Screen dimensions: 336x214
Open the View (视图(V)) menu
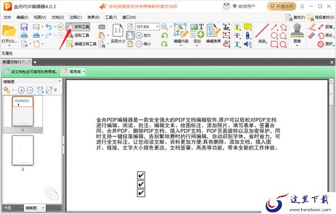pyautogui.click(x=40, y=17)
